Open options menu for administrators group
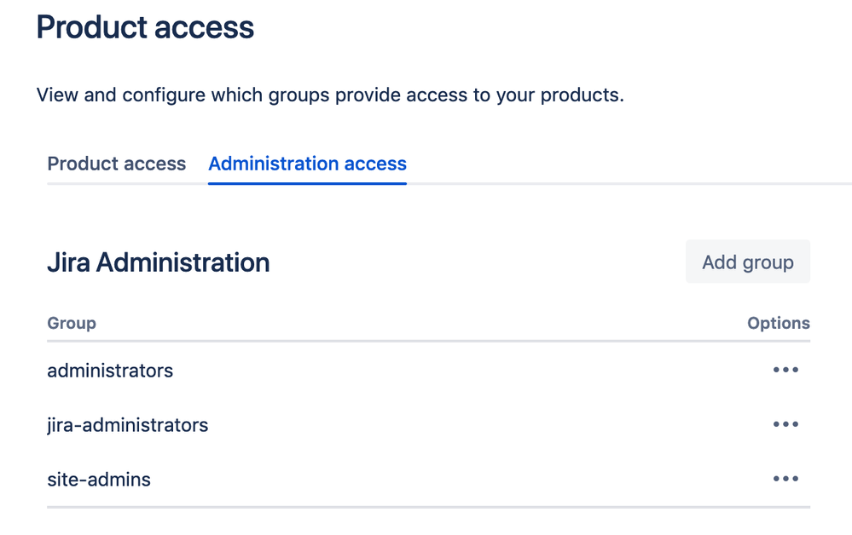The height and width of the screenshot is (535, 852). pyautogui.click(x=785, y=370)
